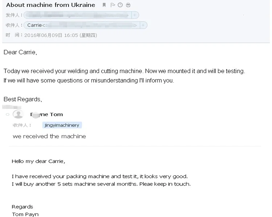This screenshot has width=272, height=217.
Task: Toggle the small circle beside the avatar
Action: pyautogui.click(x=8, y=115)
